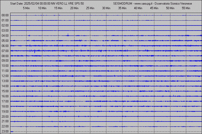202x134 pixels.
Task: Click the 55 Min column header
Action: click(186, 8)
